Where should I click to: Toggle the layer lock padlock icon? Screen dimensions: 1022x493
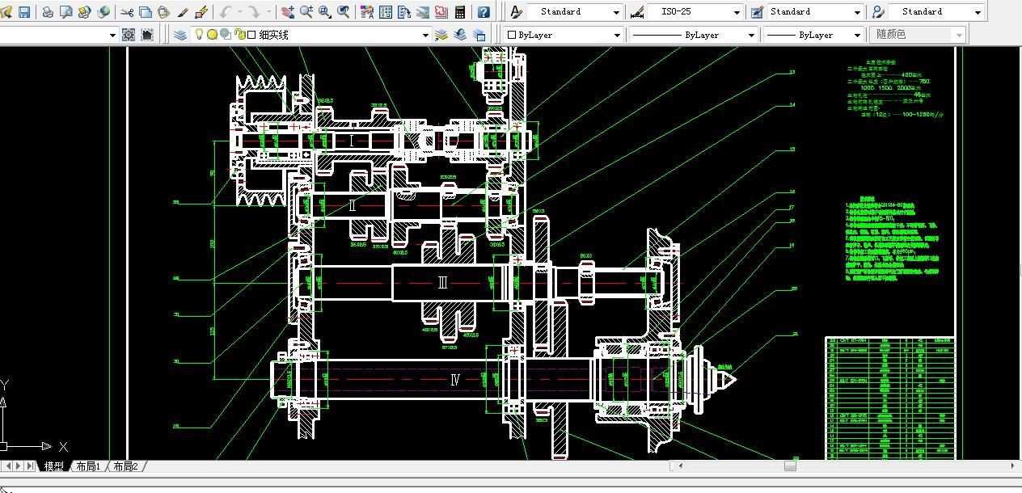point(240,35)
